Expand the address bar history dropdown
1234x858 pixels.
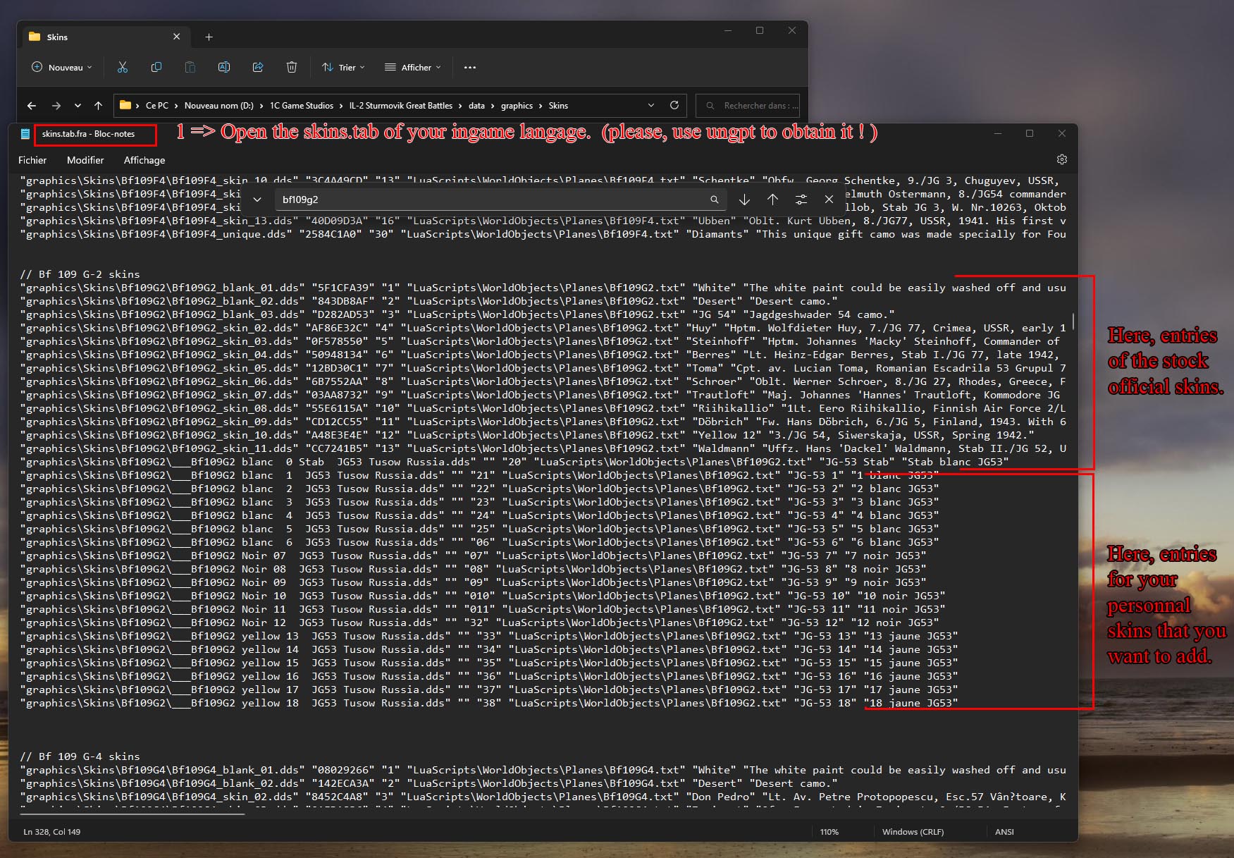point(651,105)
